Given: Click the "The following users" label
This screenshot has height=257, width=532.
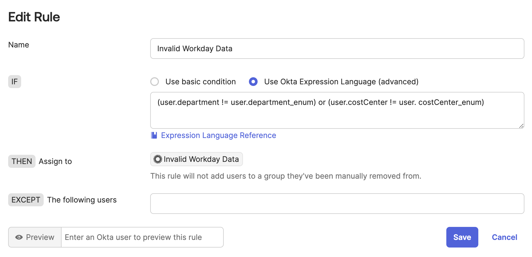Looking at the screenshot, I should 82,200.
